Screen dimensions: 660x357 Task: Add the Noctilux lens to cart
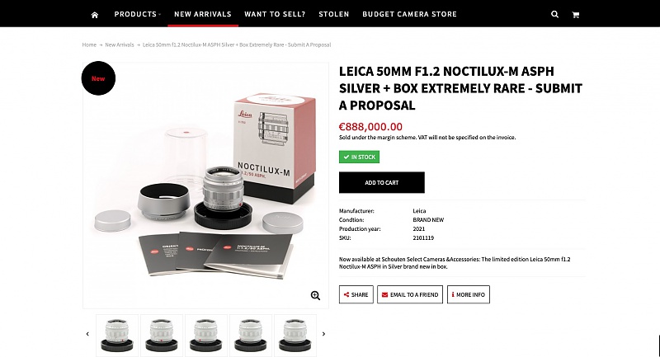click(x=382, y=182)
